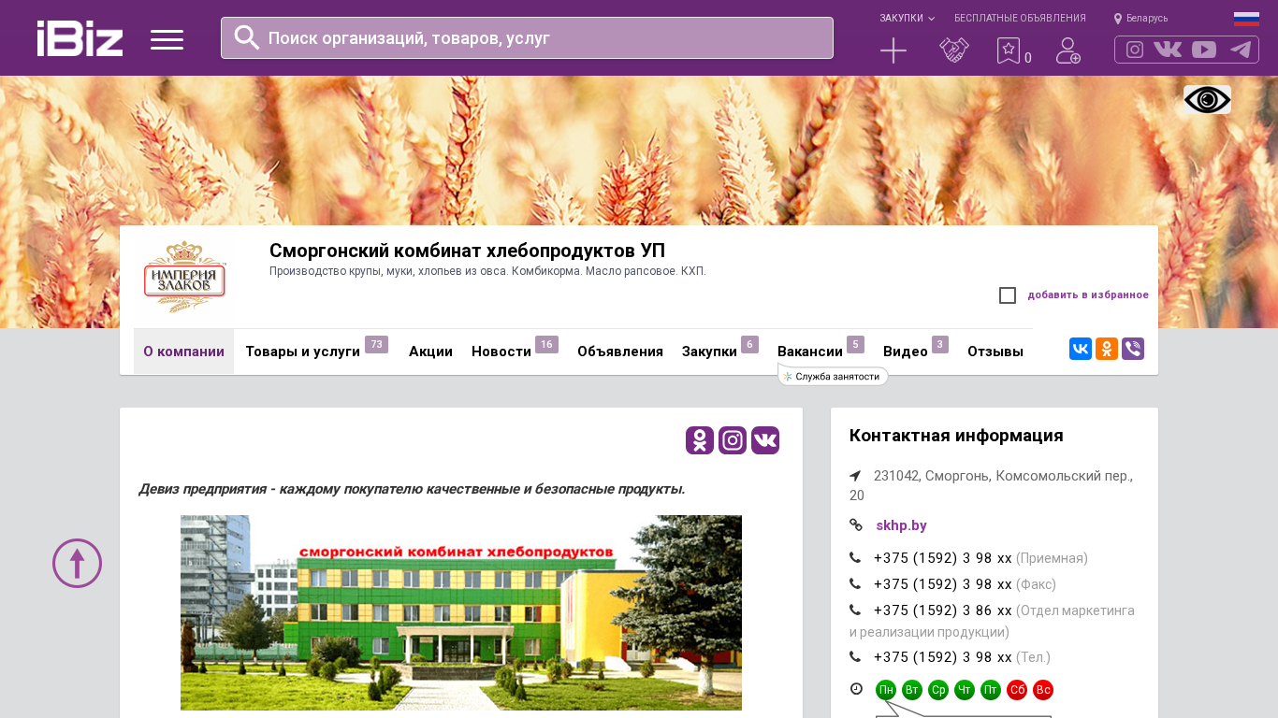Open the Объявления tab
Viewport: 1278px width, 718px height.
tap(620, 352)
